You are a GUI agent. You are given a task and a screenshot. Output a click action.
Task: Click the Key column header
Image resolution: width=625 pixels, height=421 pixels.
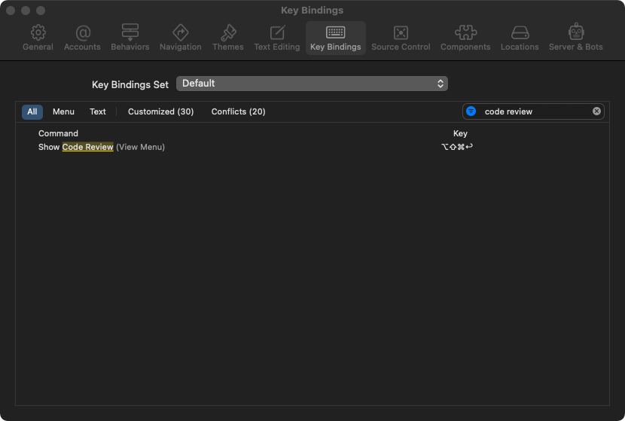point(460,133)
